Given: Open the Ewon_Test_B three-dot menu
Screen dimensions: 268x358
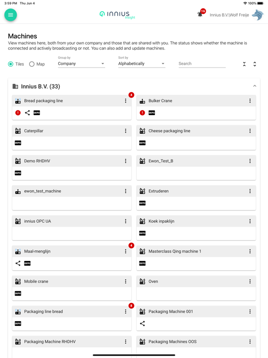Looking at the screenshot, I should click(x=250, y=161).
